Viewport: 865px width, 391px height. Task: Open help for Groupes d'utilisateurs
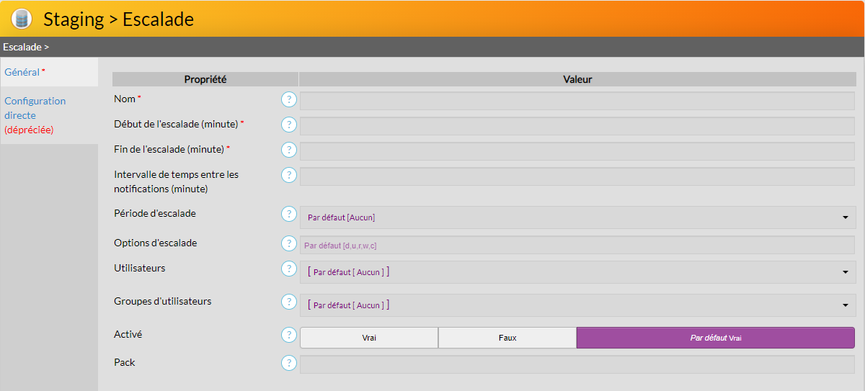click(x=289, y=302)
